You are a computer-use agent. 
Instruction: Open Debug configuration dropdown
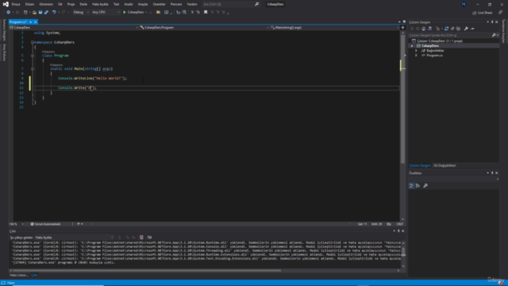tap(81, 13)
